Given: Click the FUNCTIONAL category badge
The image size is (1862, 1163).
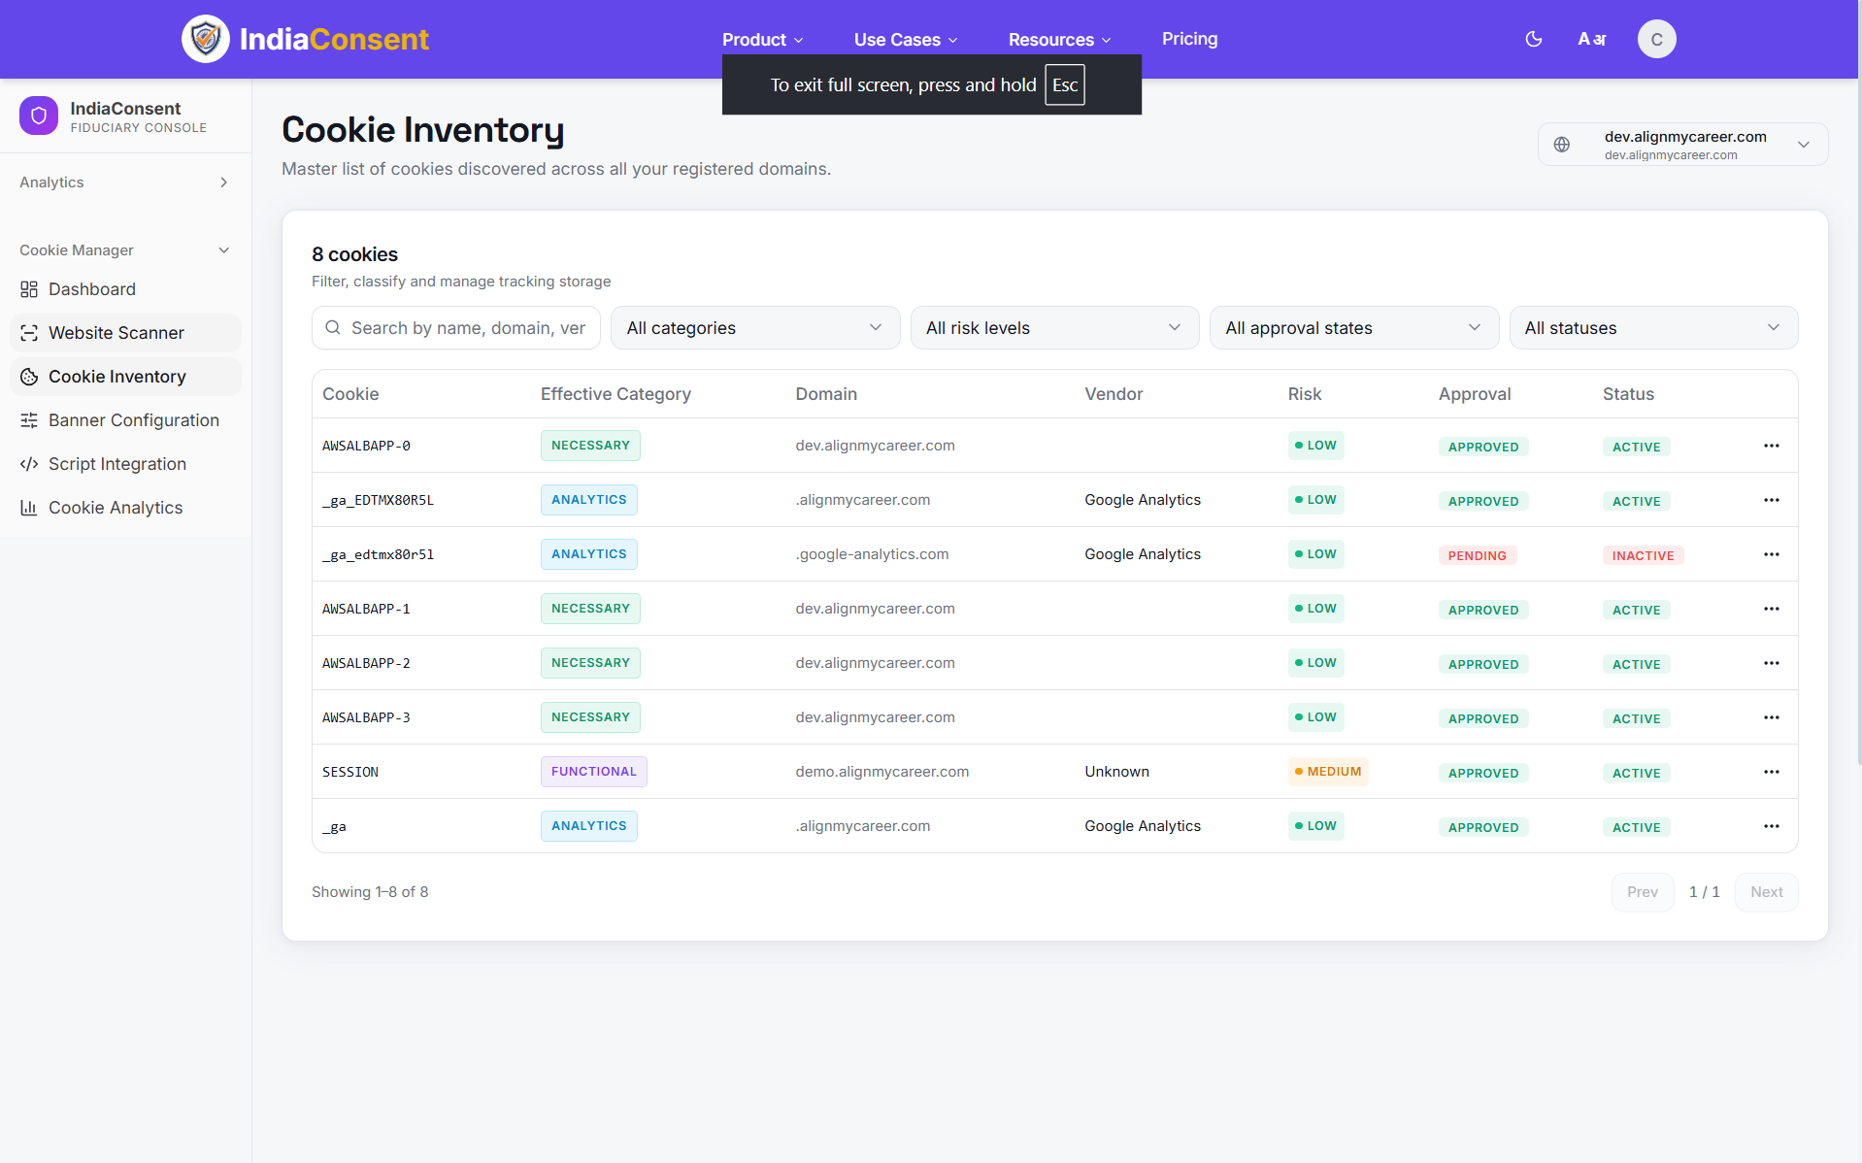Looking at the screenshot, I should (594, 772).
